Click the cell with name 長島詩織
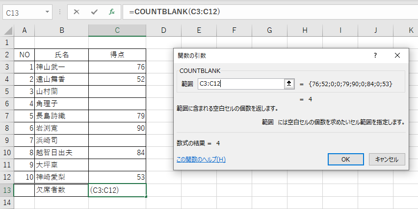 [62, 116]
